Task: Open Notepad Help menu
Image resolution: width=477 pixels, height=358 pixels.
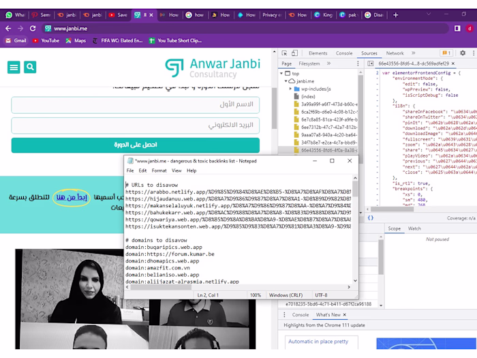Action: 191,170
